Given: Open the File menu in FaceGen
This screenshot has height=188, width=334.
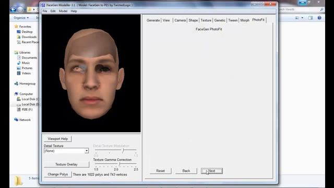Looking at the screenshot, I should 45,11.
